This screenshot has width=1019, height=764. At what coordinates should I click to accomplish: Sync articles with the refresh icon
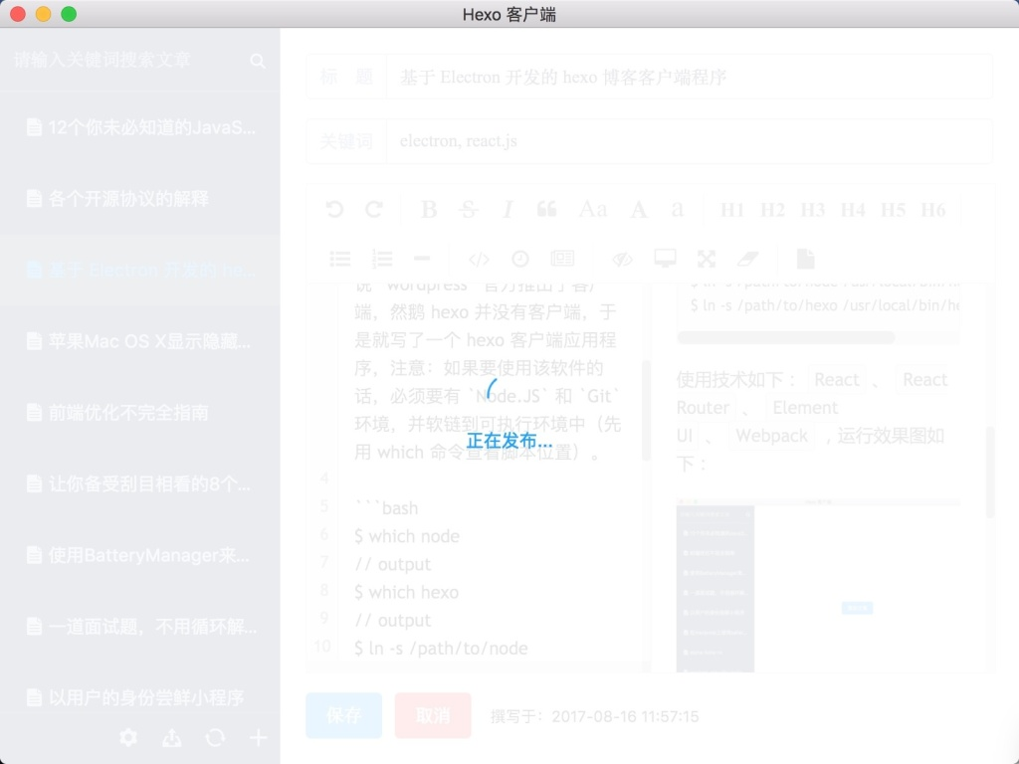(x=215, y=738)
